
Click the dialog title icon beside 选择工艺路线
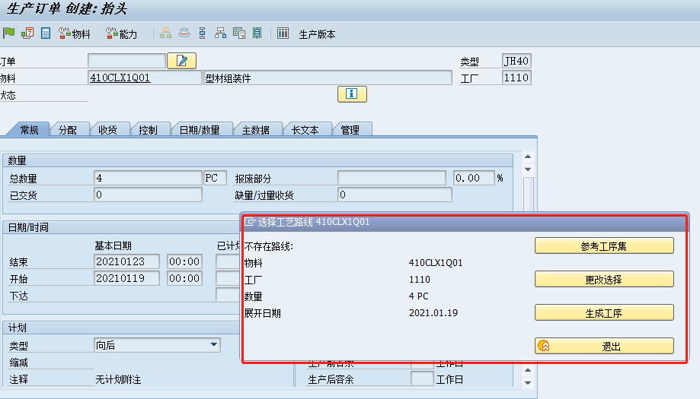[x=249, y=222]
